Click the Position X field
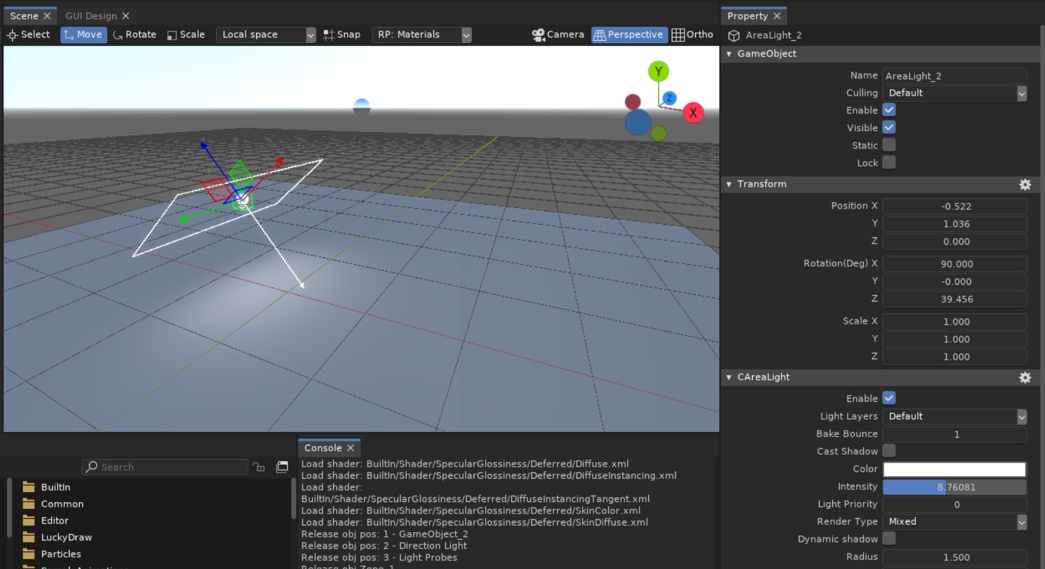Screen dimensions: 1045x569 (x=955, y=206)
